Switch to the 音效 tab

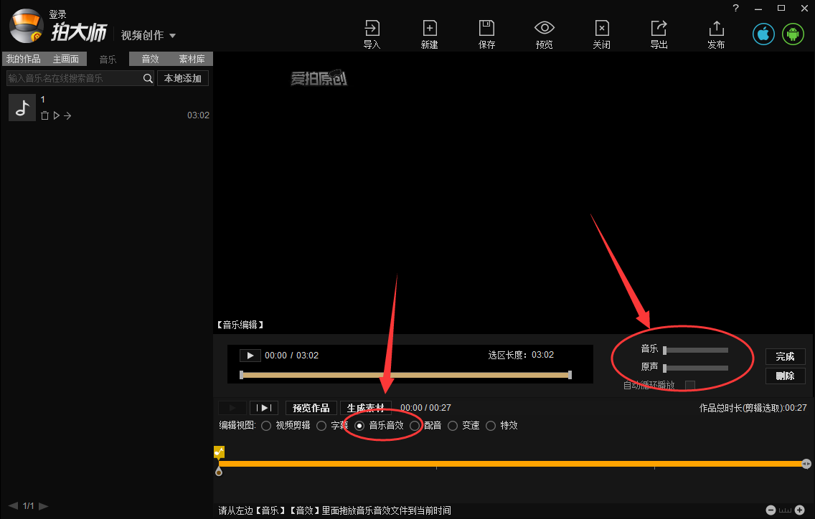click(150, 59)
